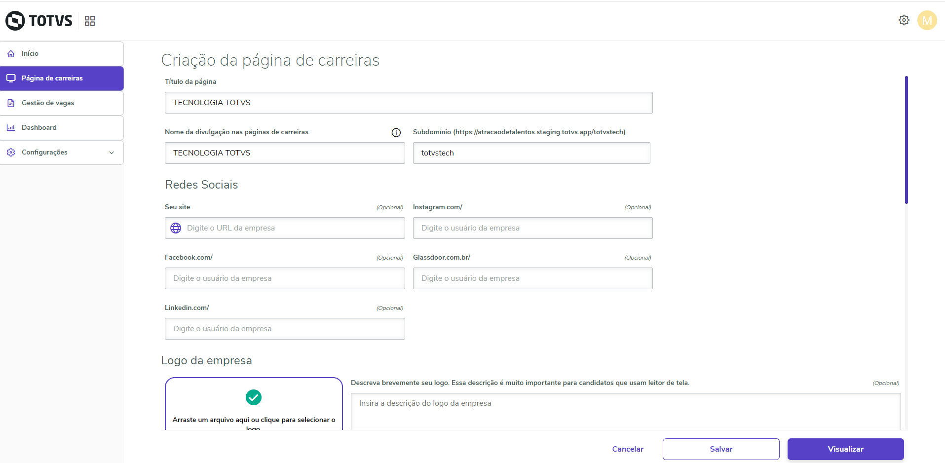This screenshot has width=945, height=463.
Task: Edit Nome da divulgação input field
Action: pos(285,153)
